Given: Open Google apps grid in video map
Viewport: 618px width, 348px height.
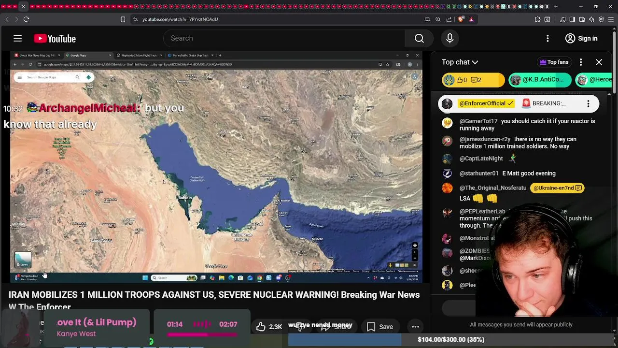Looking at the screenshot, I should 404,77.
